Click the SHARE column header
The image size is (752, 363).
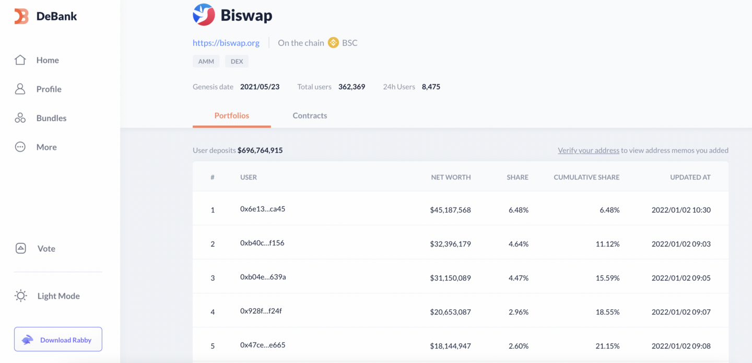click(x=518, y=177)
